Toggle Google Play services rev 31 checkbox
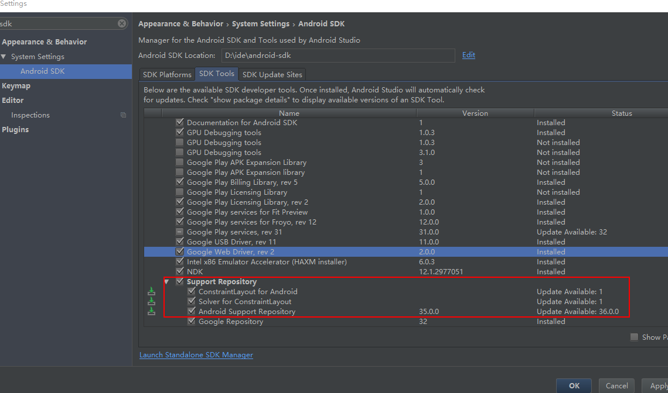668x393 pixels. [x=180, y=232]
